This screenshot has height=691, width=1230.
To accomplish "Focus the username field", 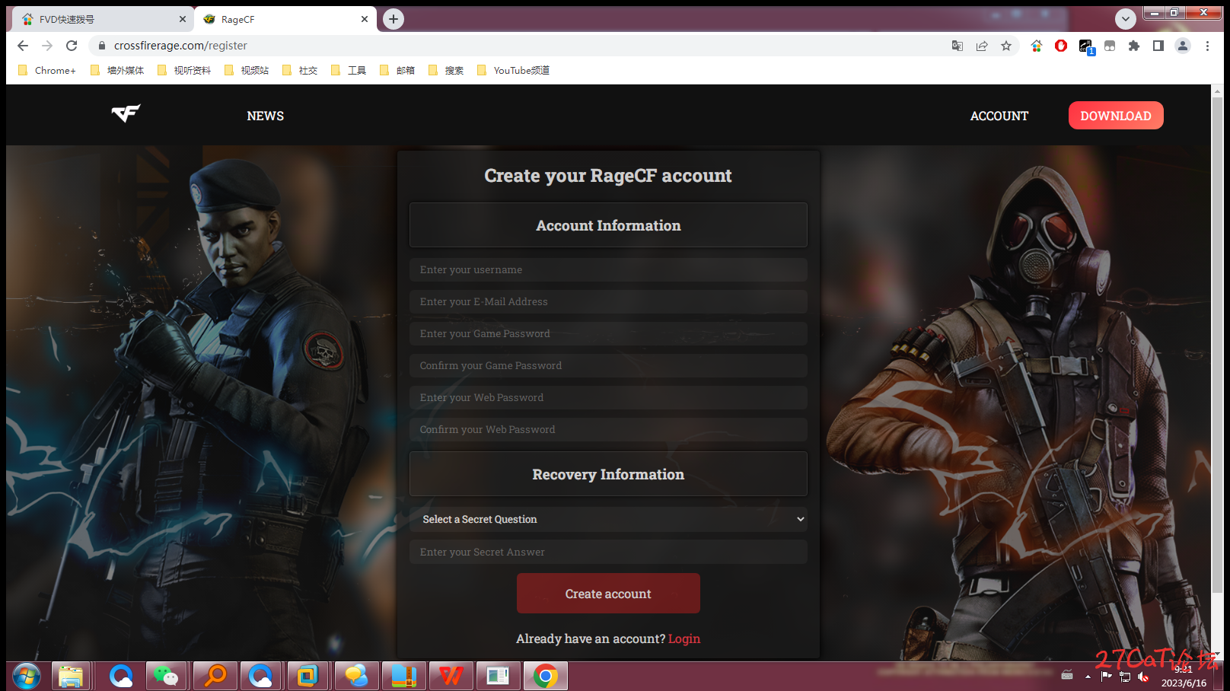I will 608,269.
